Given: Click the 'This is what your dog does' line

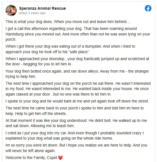Looking at the screenshot, I should (x=68, y=22).
